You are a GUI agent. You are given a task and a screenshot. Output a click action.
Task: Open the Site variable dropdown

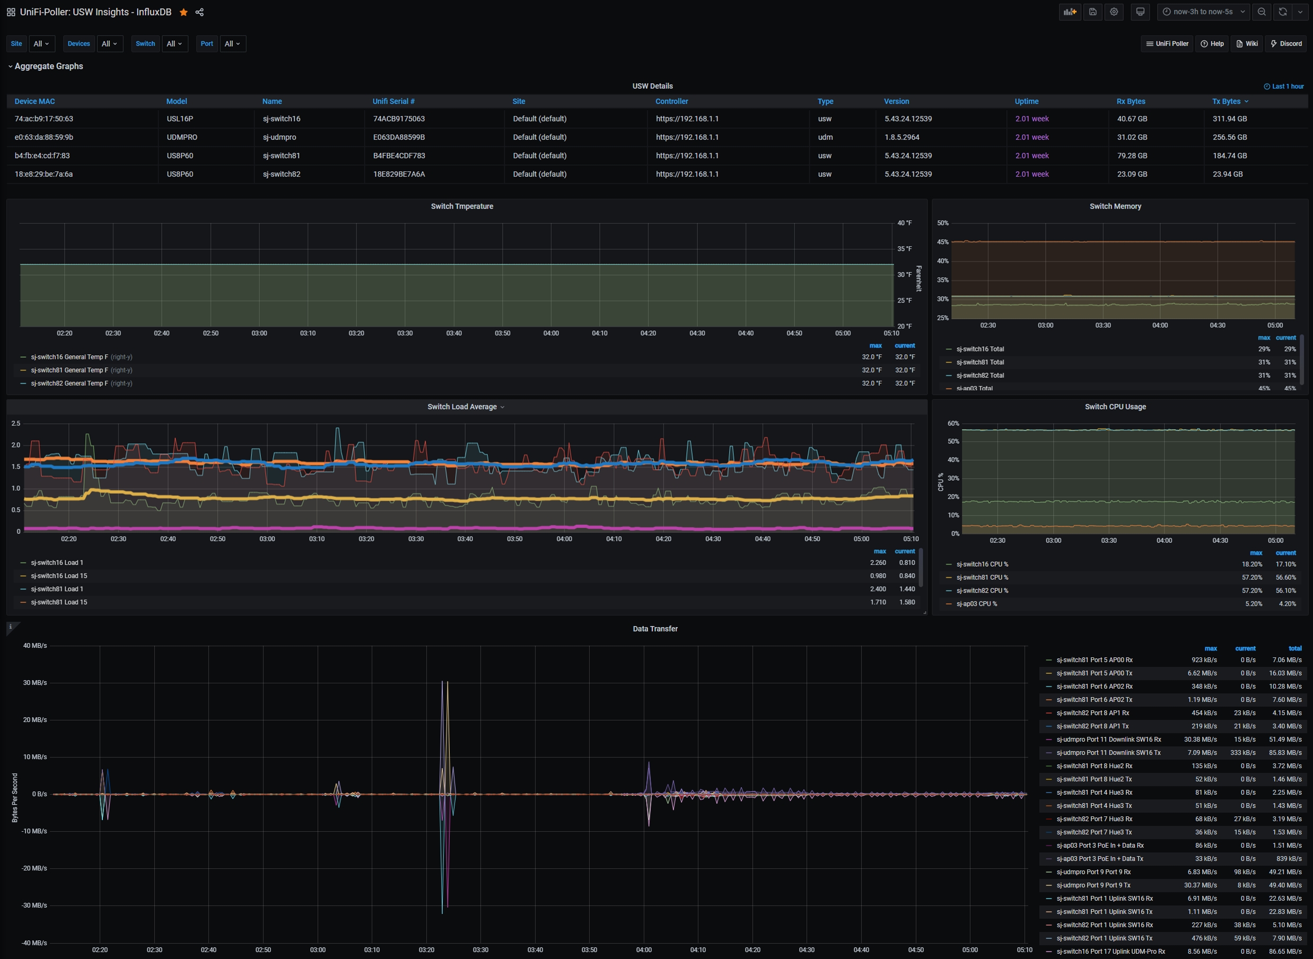41,43
